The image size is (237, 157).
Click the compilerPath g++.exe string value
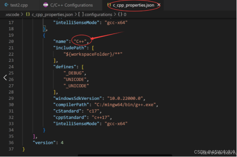point(125,105)
